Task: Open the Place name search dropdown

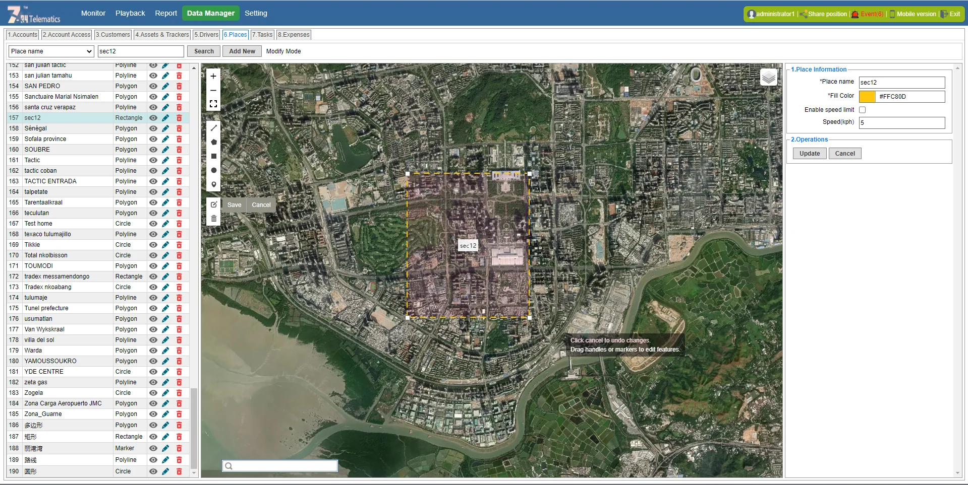Action: pos(51,51)
